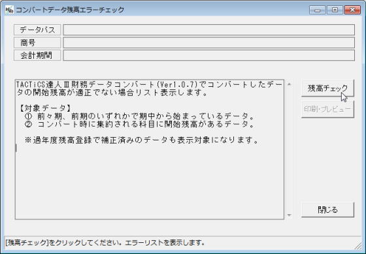Maximize the window
Viewport: 366px width, 254px height.
coord(335,10)
